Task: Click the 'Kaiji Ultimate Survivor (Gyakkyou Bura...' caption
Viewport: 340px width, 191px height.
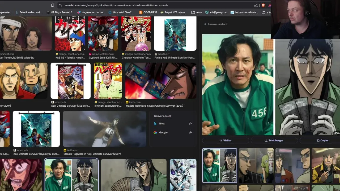Action: click(x=36, y=154)
